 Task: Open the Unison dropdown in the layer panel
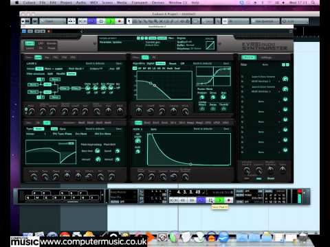click(96, 69)
